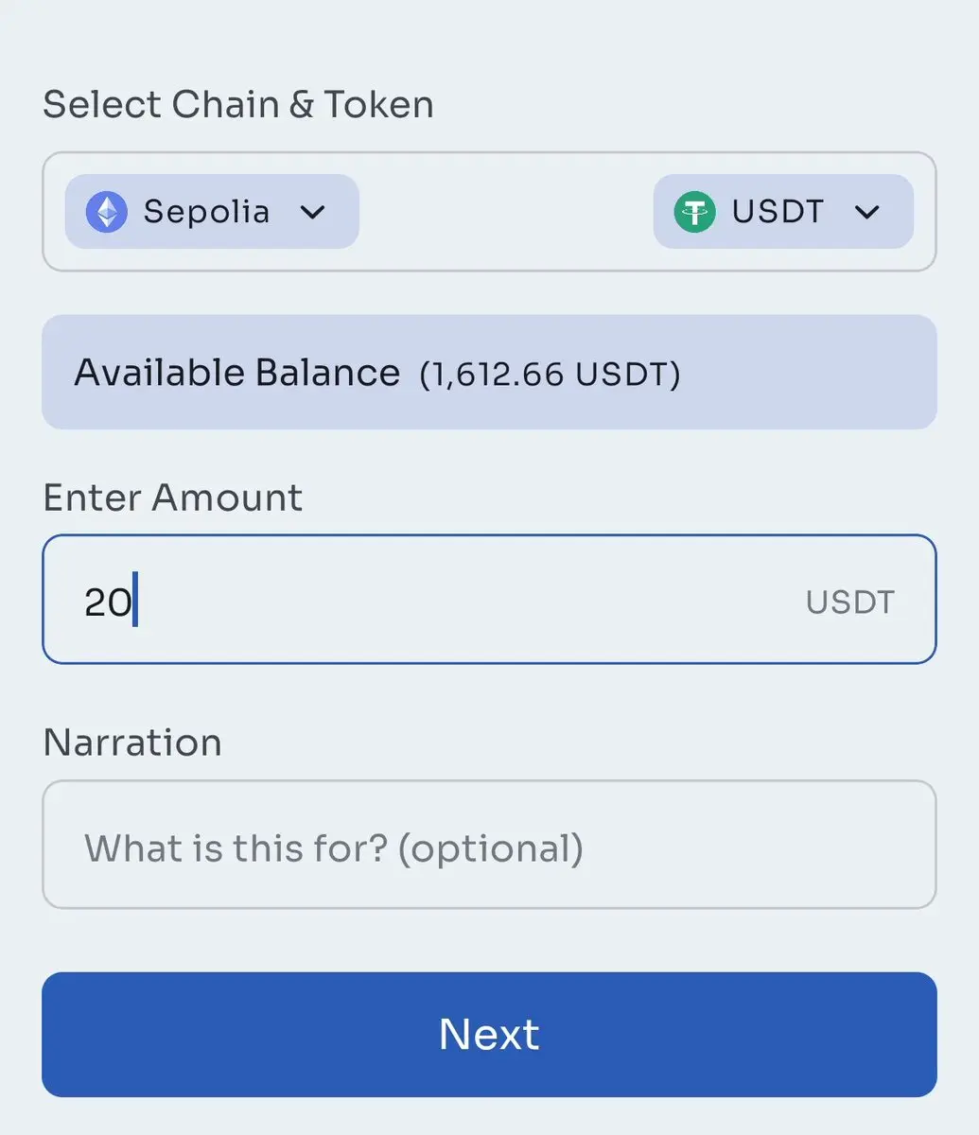Click the Available Balance banner label
This screenshot has height=1135, width=979.
coord(236,373)
